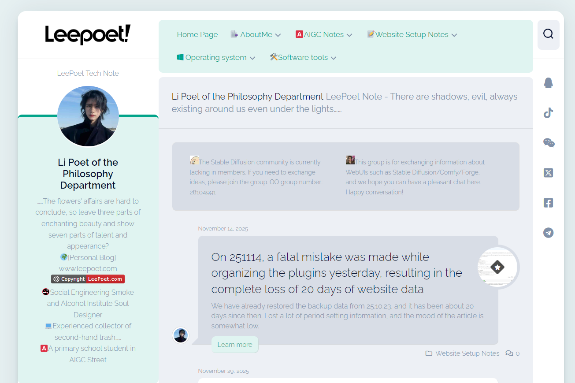Expand the AIGC Notes dropdown menu
The width and height of the screenshot is (575, 383).
[x=324, y=34]
